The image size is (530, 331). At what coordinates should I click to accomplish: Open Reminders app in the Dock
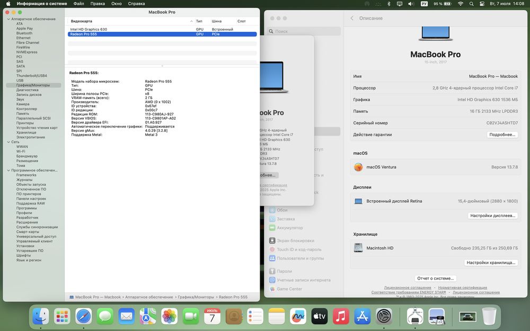click(x=255, y=317)
